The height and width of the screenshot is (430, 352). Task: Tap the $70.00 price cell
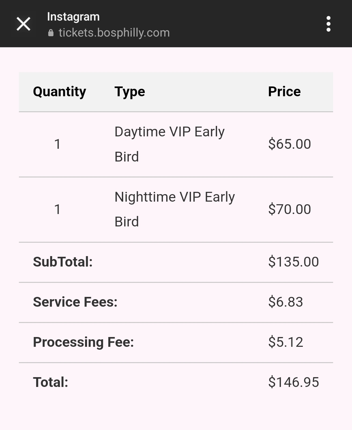pyautogui.click(x=289, y=209)
